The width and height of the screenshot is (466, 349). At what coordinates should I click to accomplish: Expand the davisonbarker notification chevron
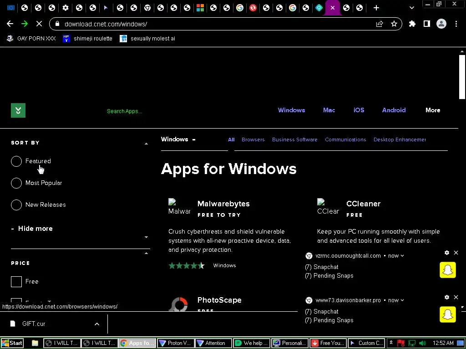click(x=402, y=300)
